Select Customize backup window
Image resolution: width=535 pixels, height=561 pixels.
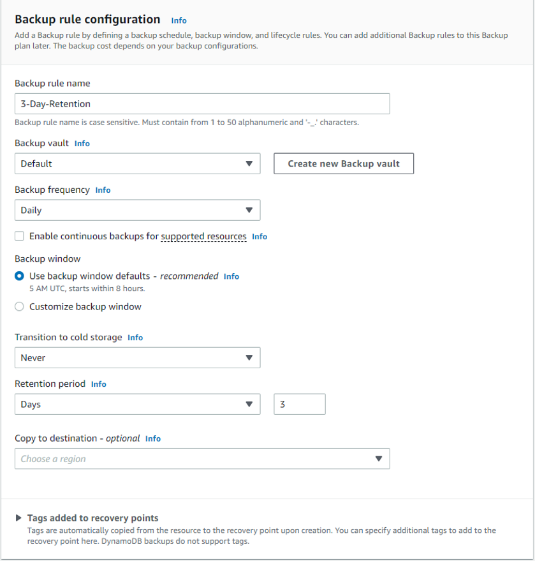click(x=19, y=306)
